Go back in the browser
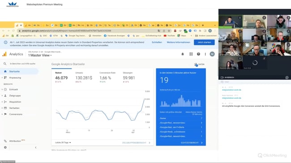The height and width of the screenshot is (163, 291). (3, 31)
